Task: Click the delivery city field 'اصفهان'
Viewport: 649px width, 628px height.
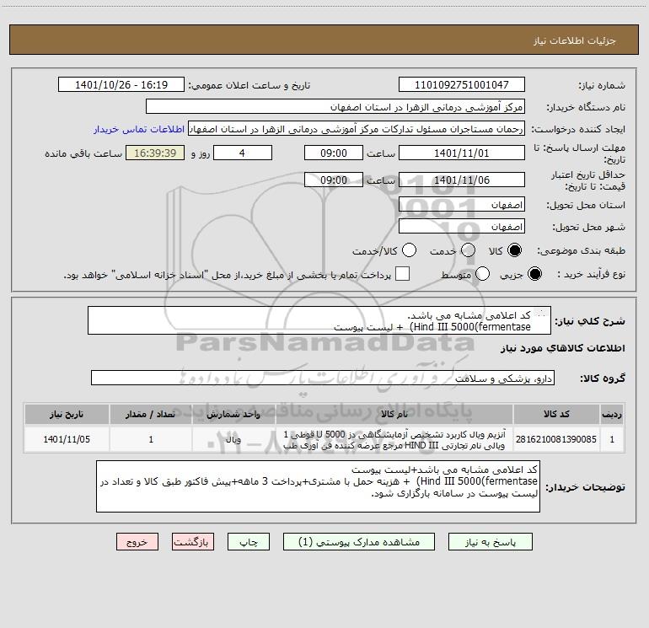Action: click(462, 227)
